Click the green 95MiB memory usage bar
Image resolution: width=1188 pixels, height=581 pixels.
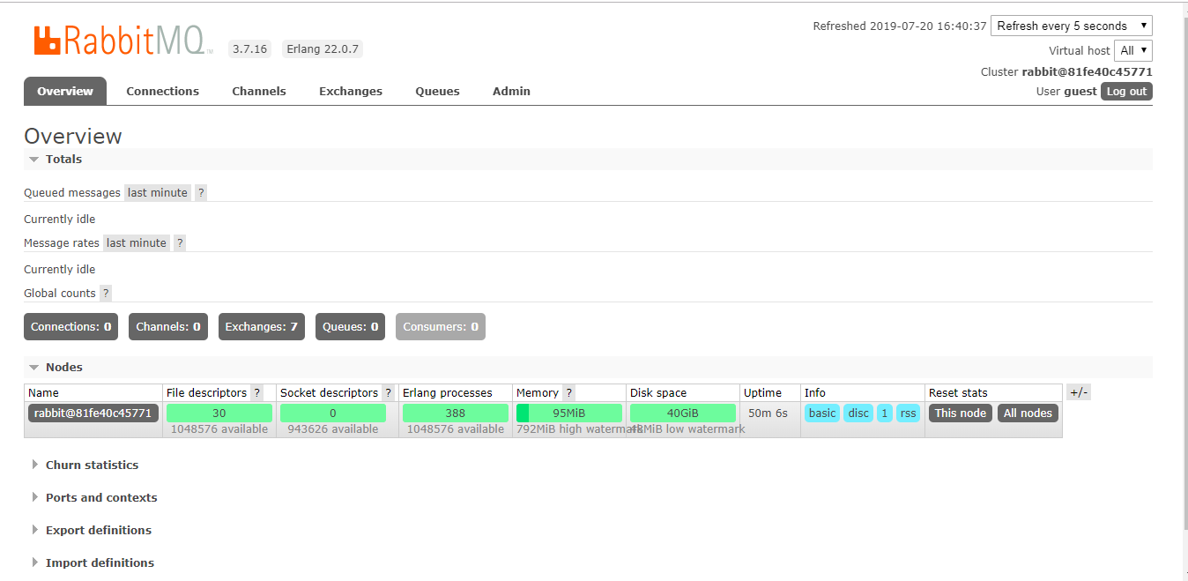tap(568, 413)
